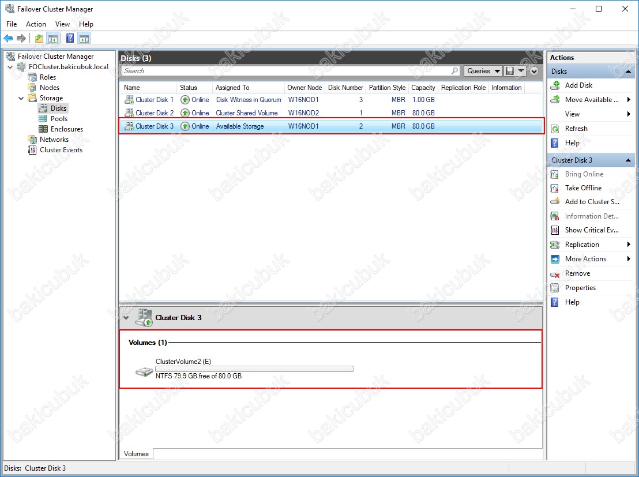Screen dimensions: 639x477
Task: Click the 1.00 GB capacity cell
Action: [423, 99]
